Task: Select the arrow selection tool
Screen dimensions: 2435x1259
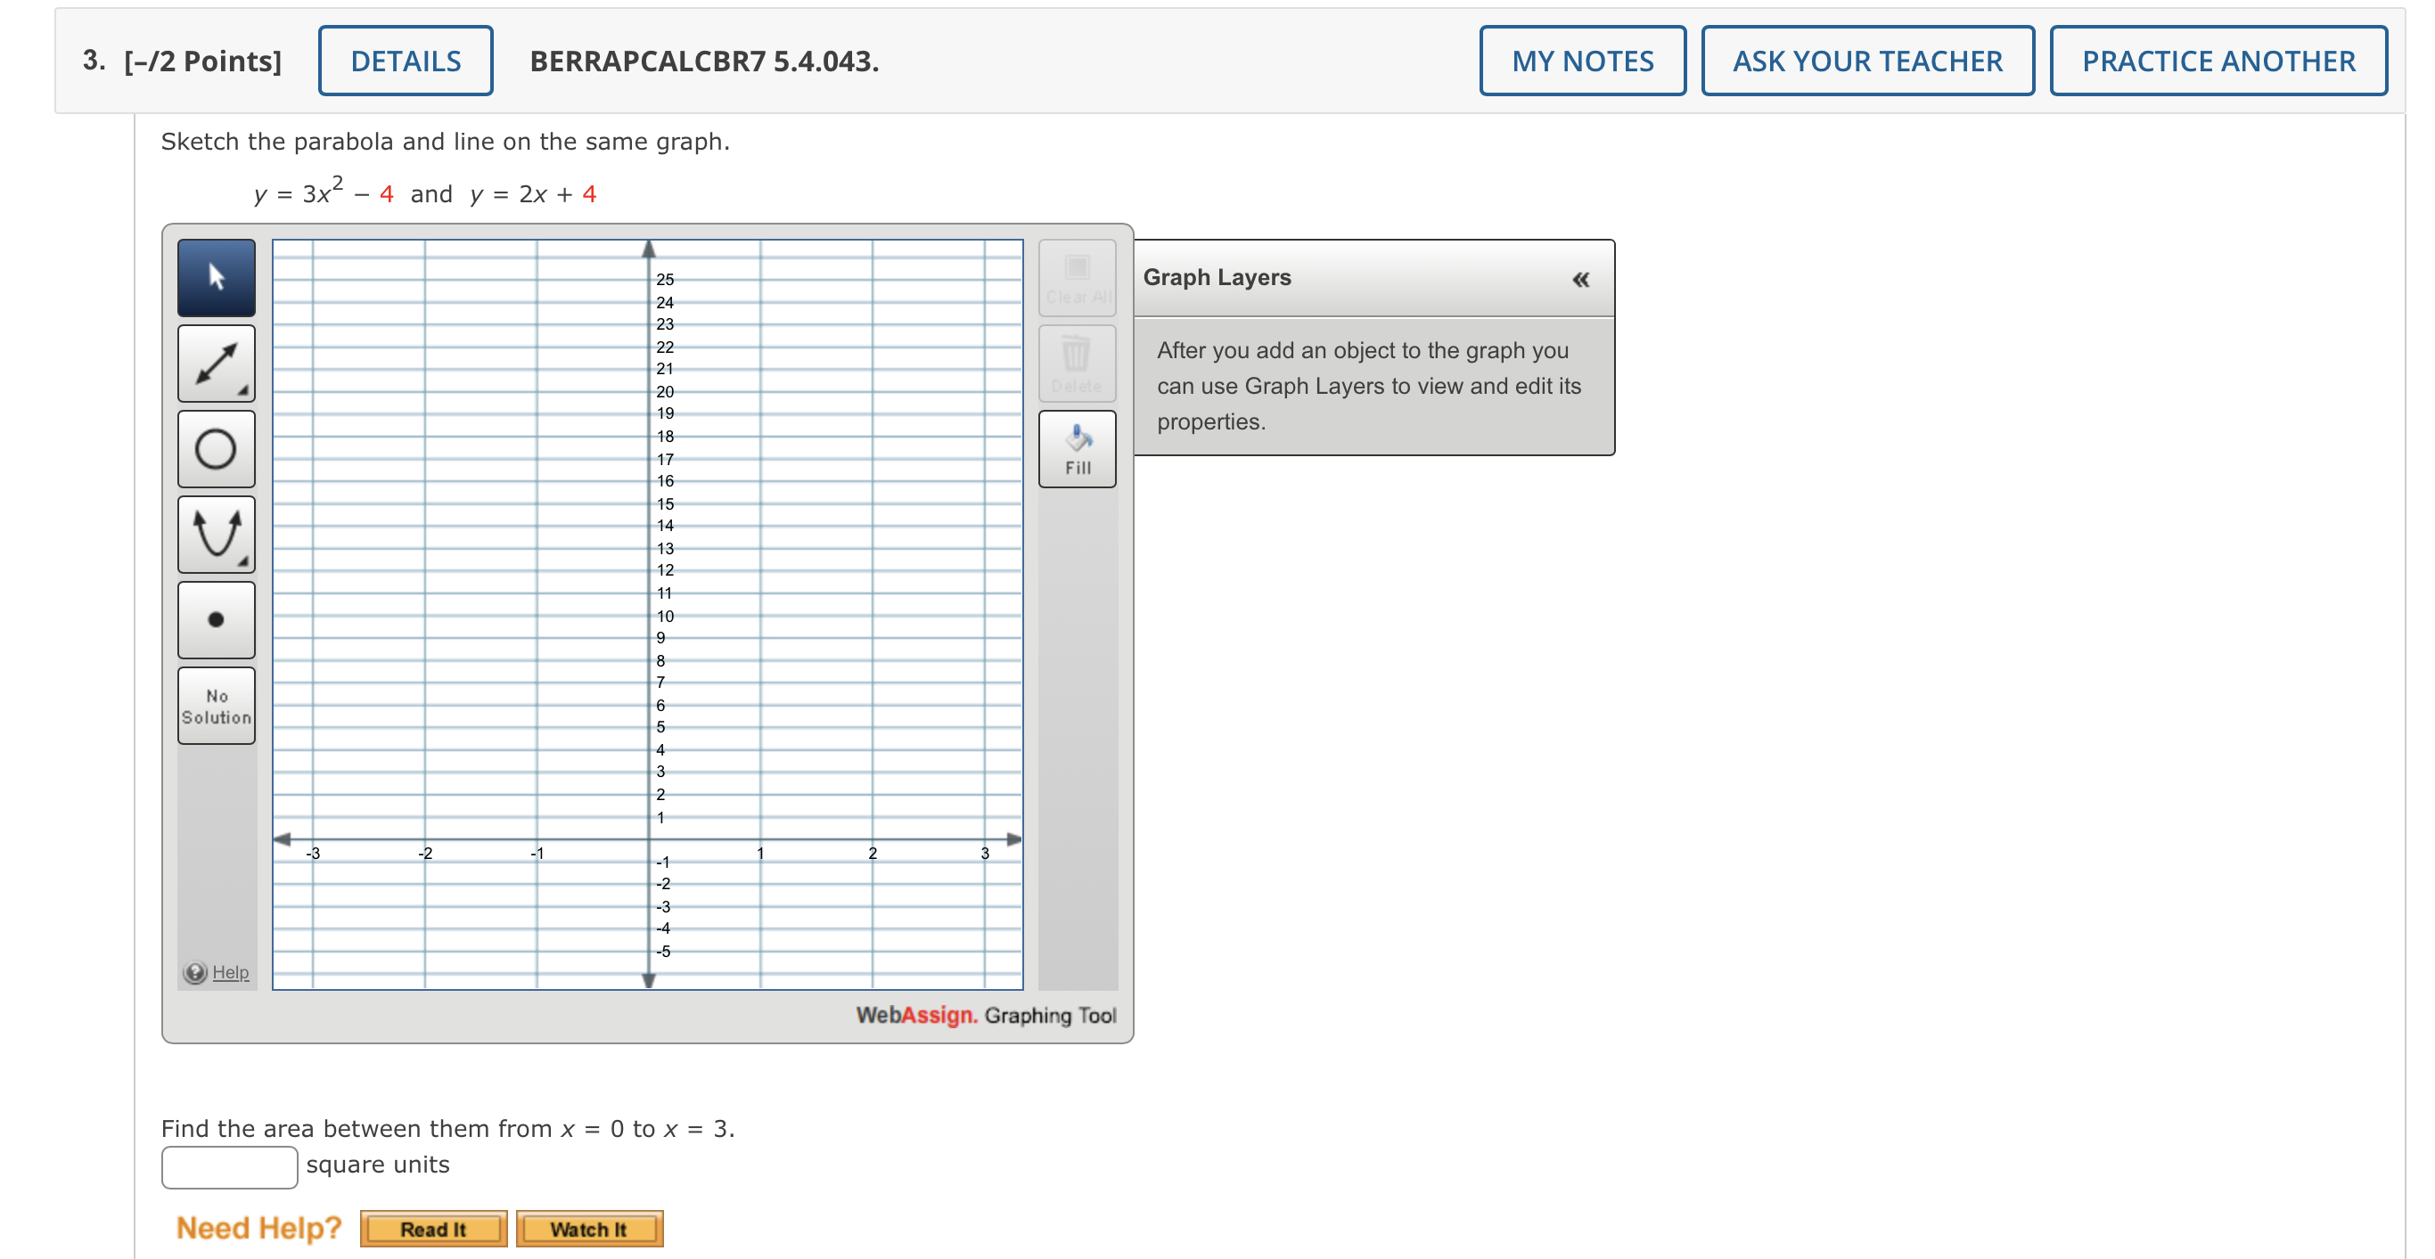Action: coord(216,278)
